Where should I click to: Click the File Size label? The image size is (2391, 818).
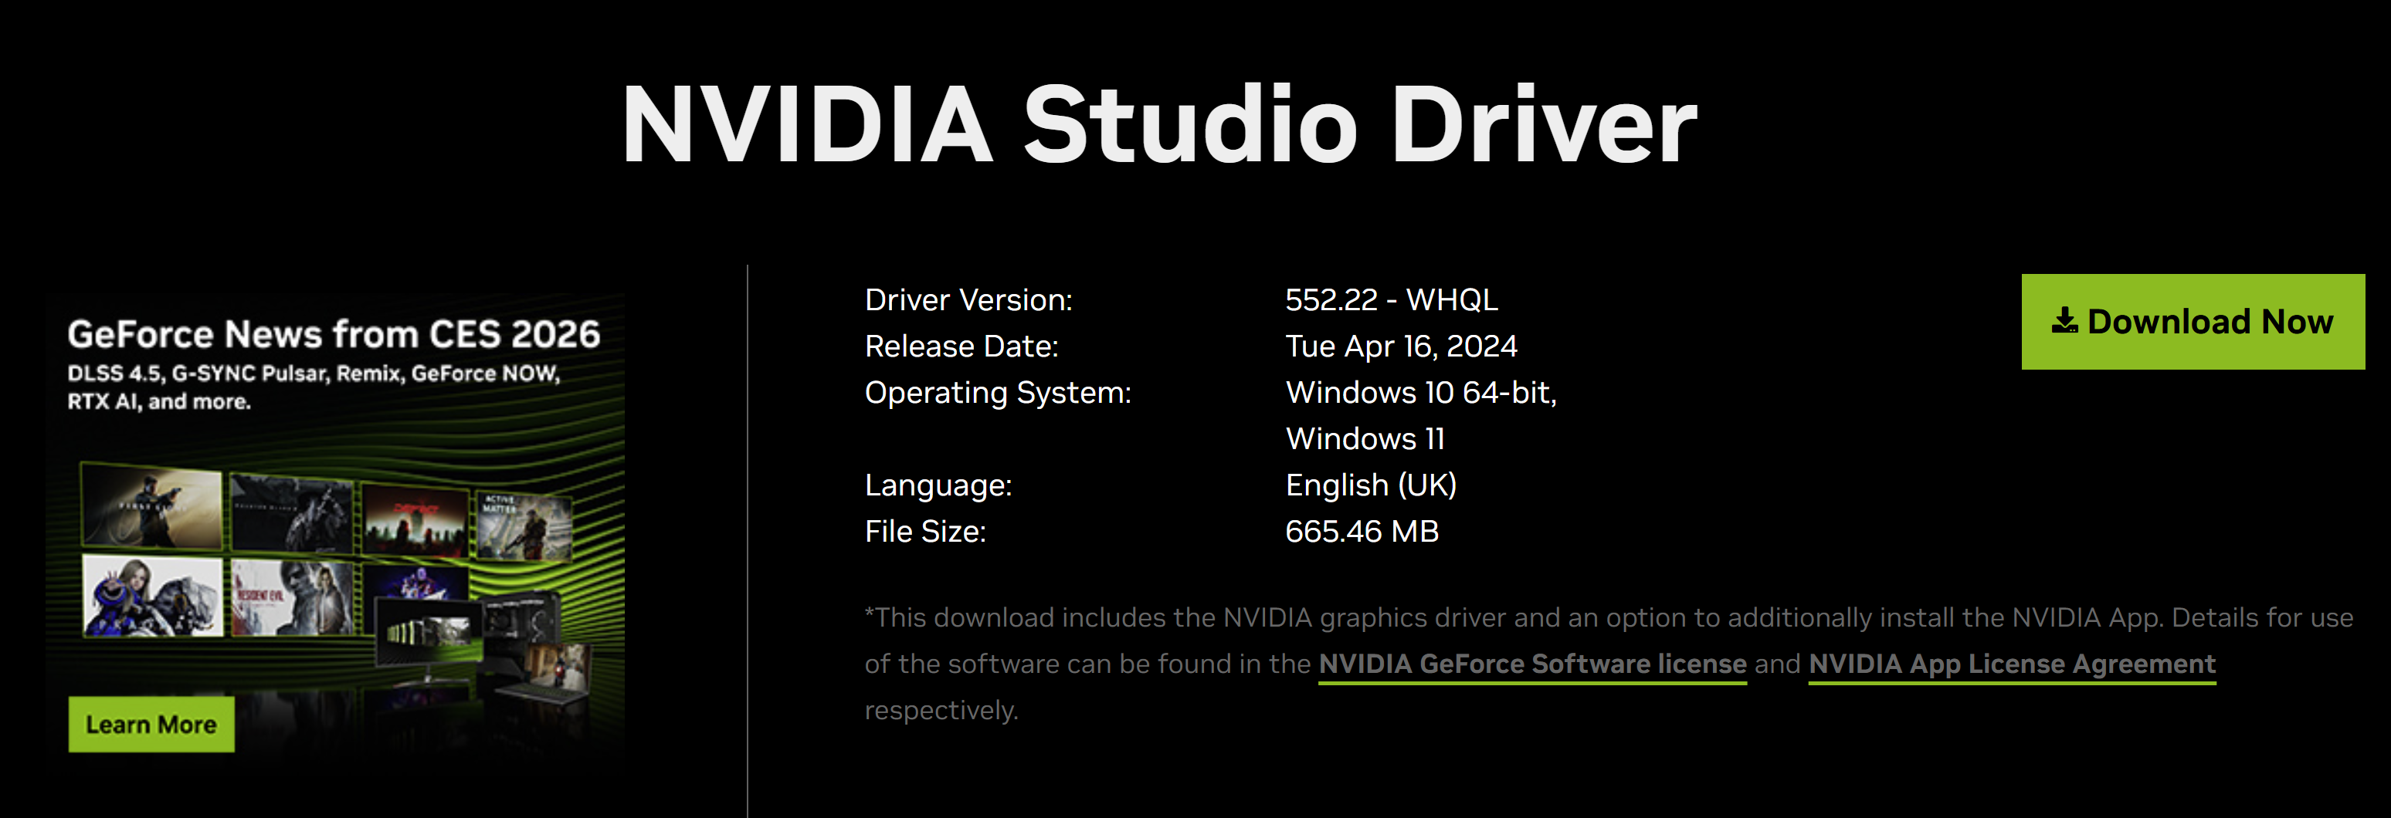point(925,532)
